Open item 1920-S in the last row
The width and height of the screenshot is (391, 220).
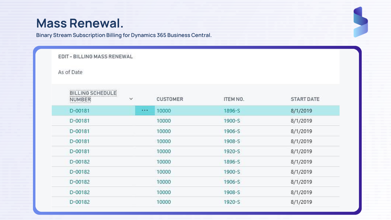coord(232,202)
